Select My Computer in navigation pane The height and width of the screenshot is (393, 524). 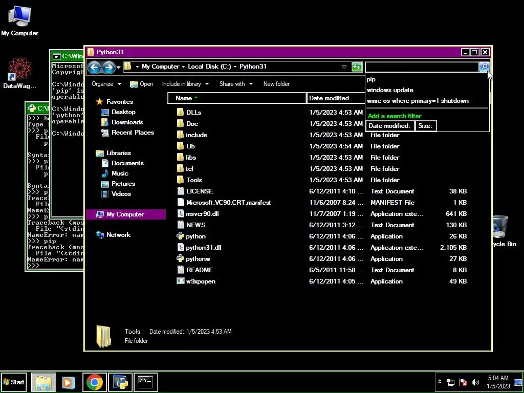(x=126, y=214)
